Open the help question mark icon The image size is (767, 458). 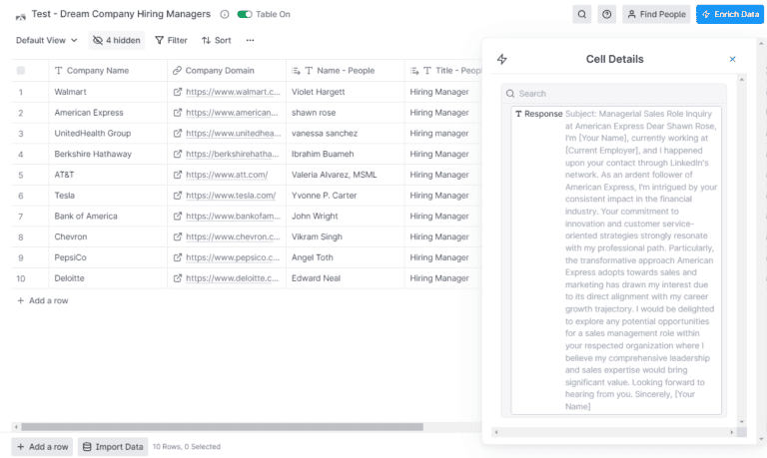pyautogui.click(x=607, y=14)
